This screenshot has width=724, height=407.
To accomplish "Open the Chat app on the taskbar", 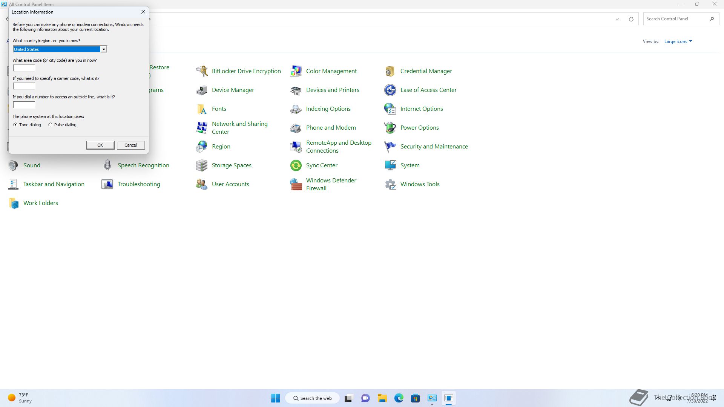I will point(365,398).
